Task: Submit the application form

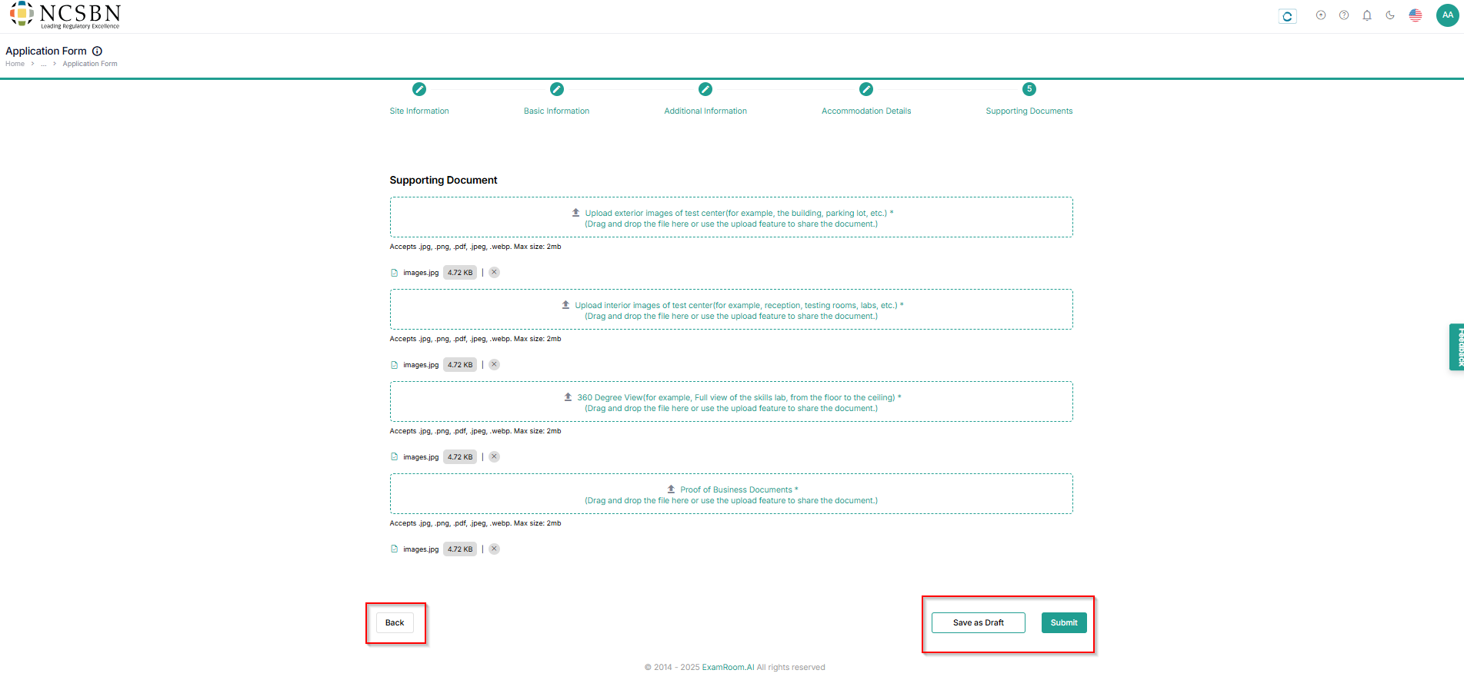Action: coord(1064,623)
